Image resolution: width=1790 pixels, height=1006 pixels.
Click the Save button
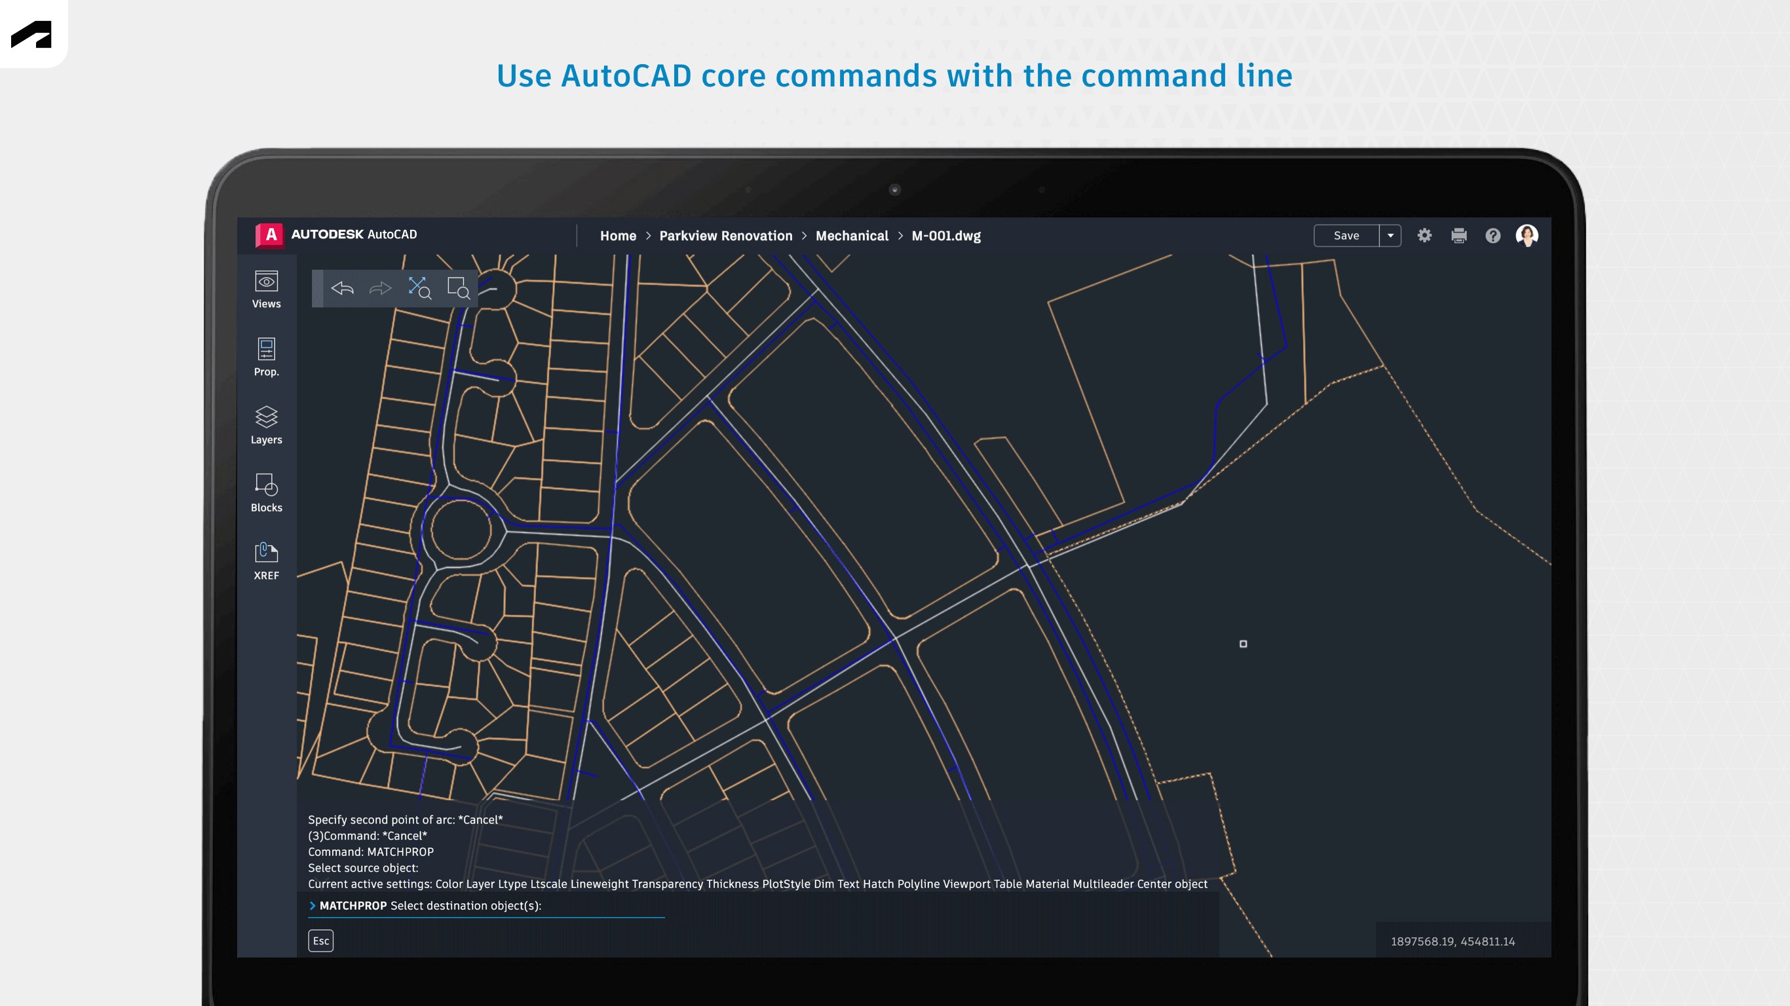tap(1345, 236)
